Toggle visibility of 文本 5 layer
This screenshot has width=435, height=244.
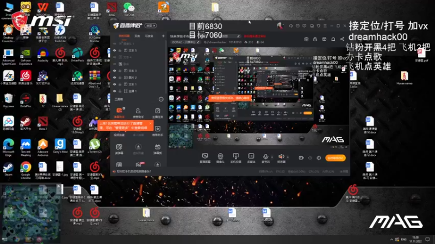(x=114, y=50)
